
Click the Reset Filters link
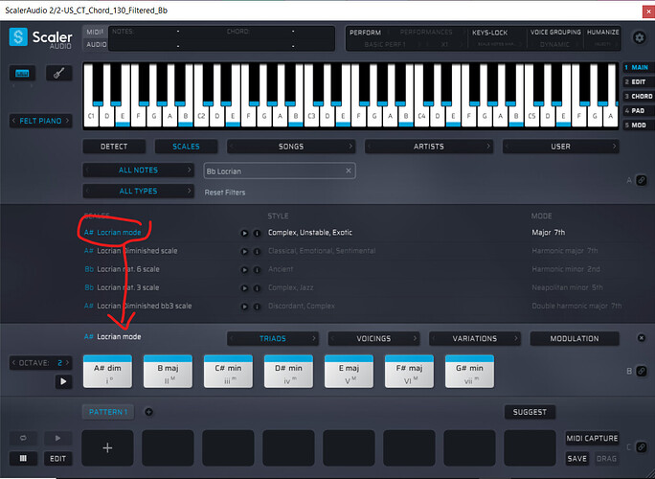pyautogui.click(x=225, y=193)
